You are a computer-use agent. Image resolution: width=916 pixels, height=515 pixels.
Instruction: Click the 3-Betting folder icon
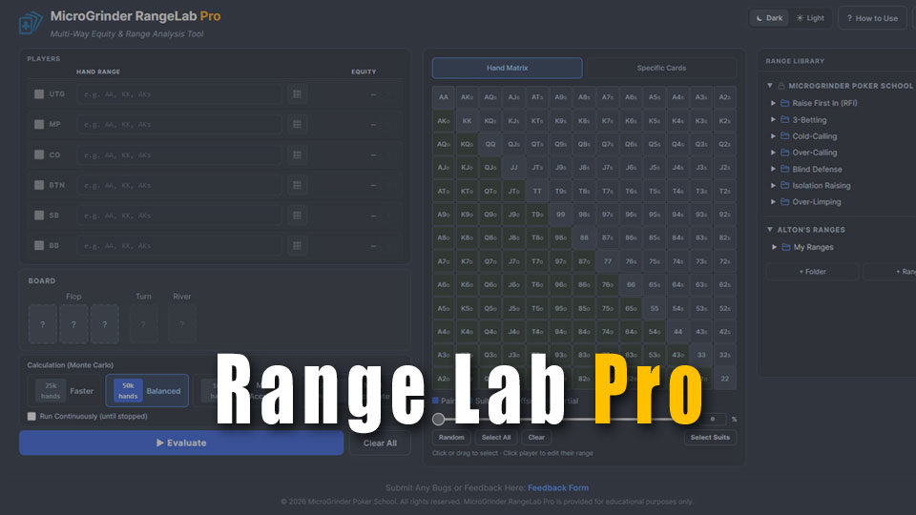coord(784,120)
